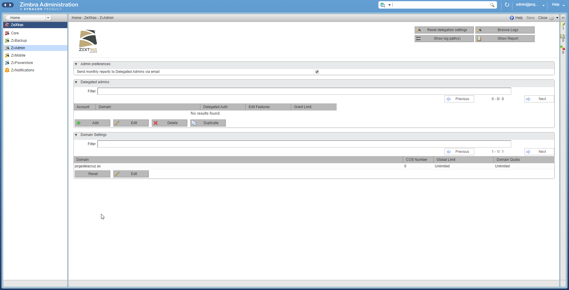
Task: Collapse the Domain Settings section
Action: 76,135
